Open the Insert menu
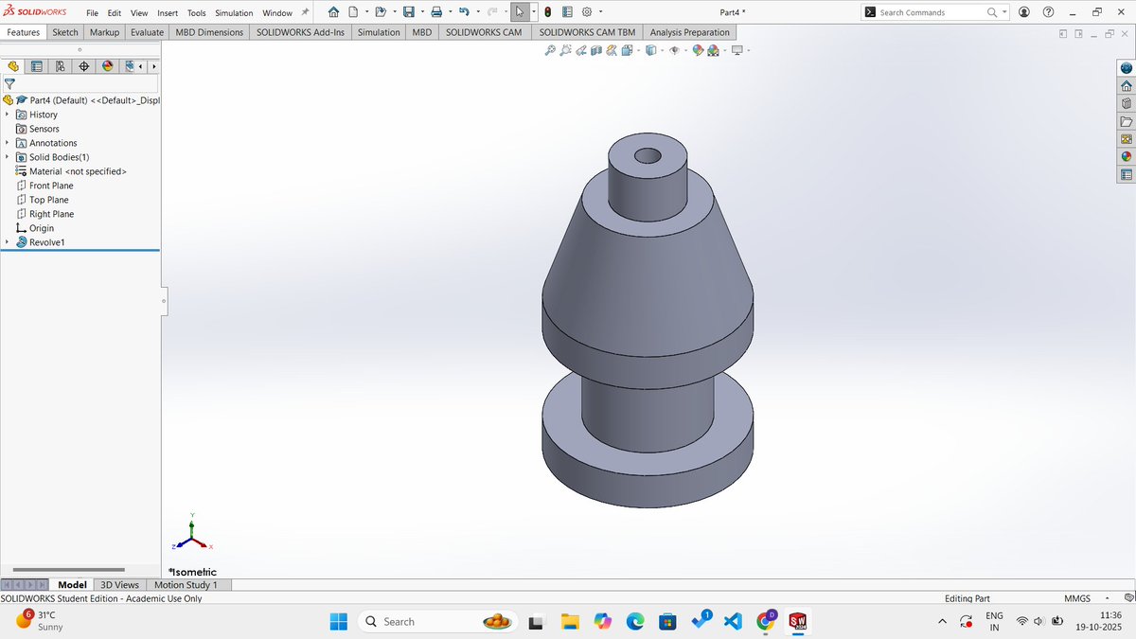Image resolution: width=1136 pixels, height=639 pixels. click(168, 13)
